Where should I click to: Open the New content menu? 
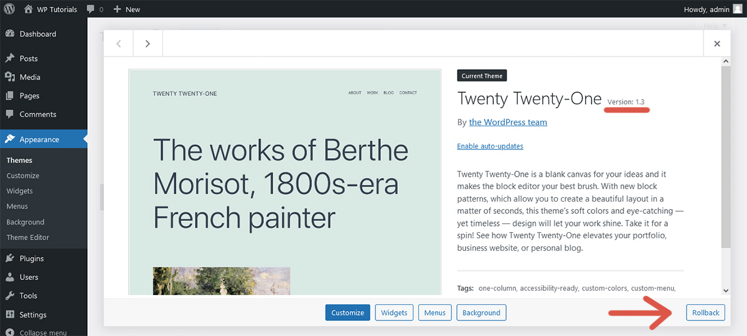[126, 9]
